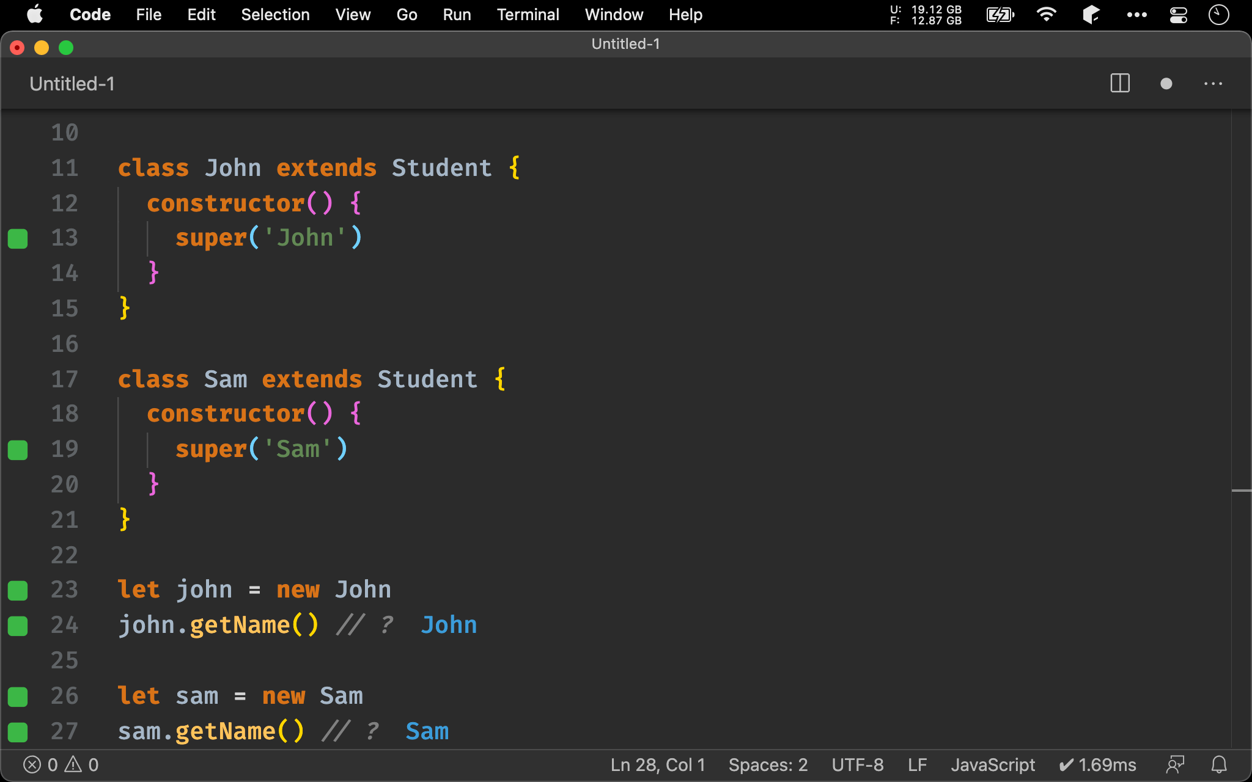Click the battery charging status icon
Image resolution: width=1252 pixels, height=782 pixels.
1000,15
